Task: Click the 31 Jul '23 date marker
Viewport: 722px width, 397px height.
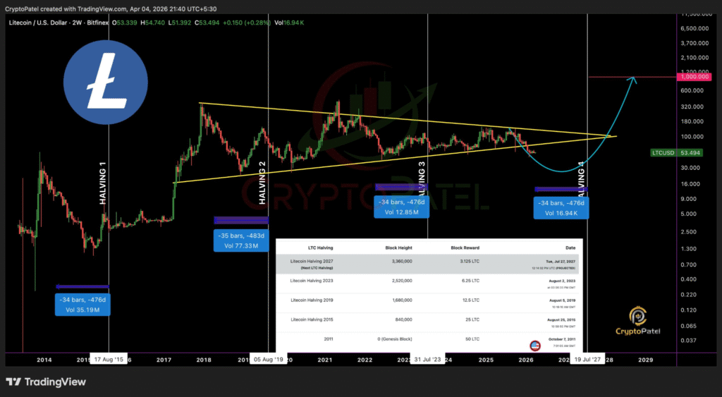Action: click(x=429, y=359)
